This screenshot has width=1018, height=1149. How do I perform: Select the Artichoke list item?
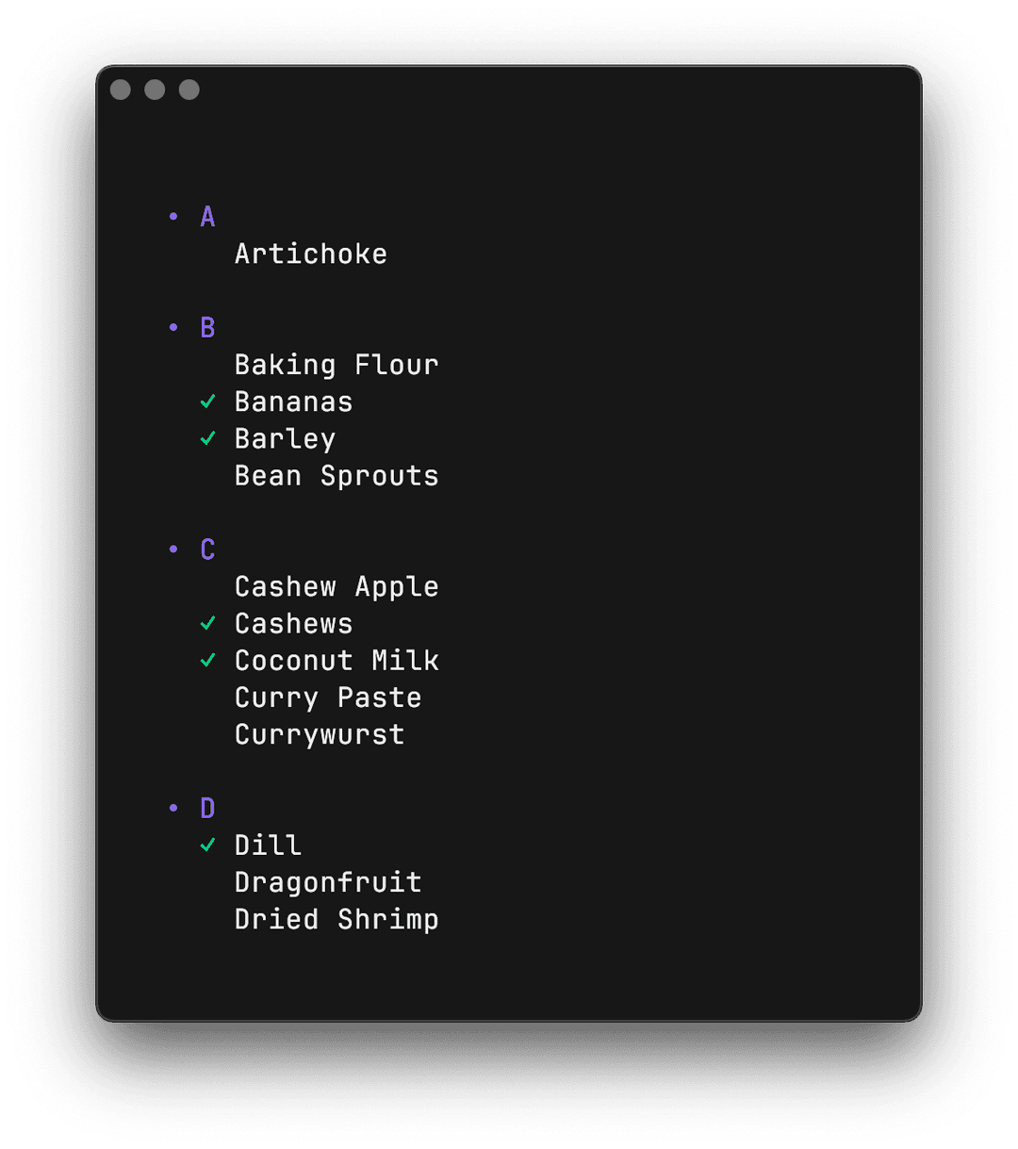[310, 254]
